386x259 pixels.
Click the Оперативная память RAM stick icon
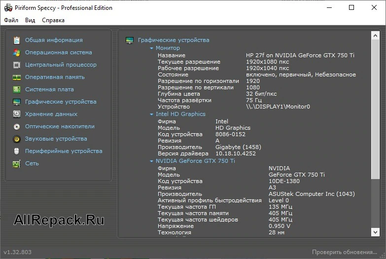(16, 77)
